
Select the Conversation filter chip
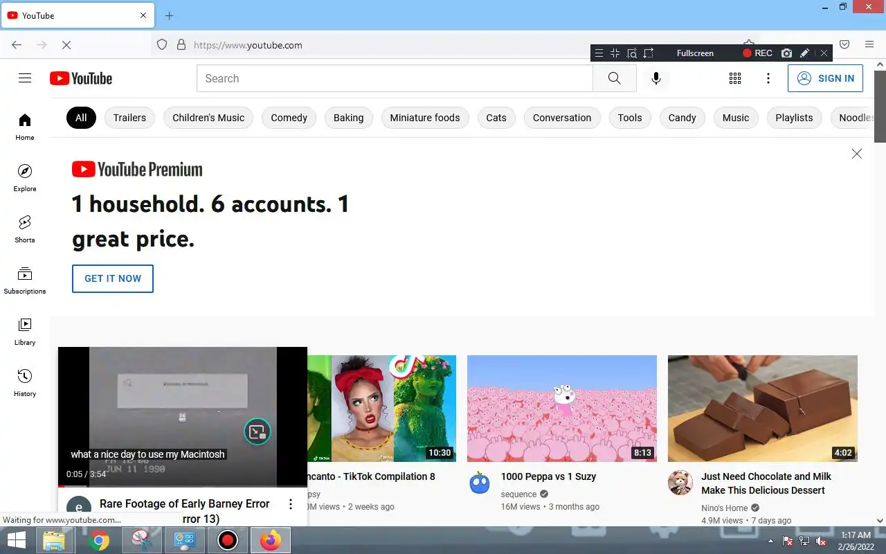[562, 118]
